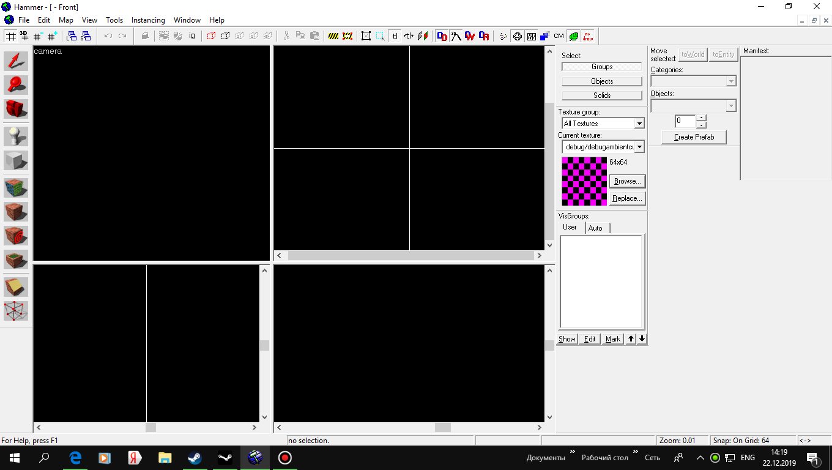Select the Clipping tool
The image size is (832, 470).
16,286
